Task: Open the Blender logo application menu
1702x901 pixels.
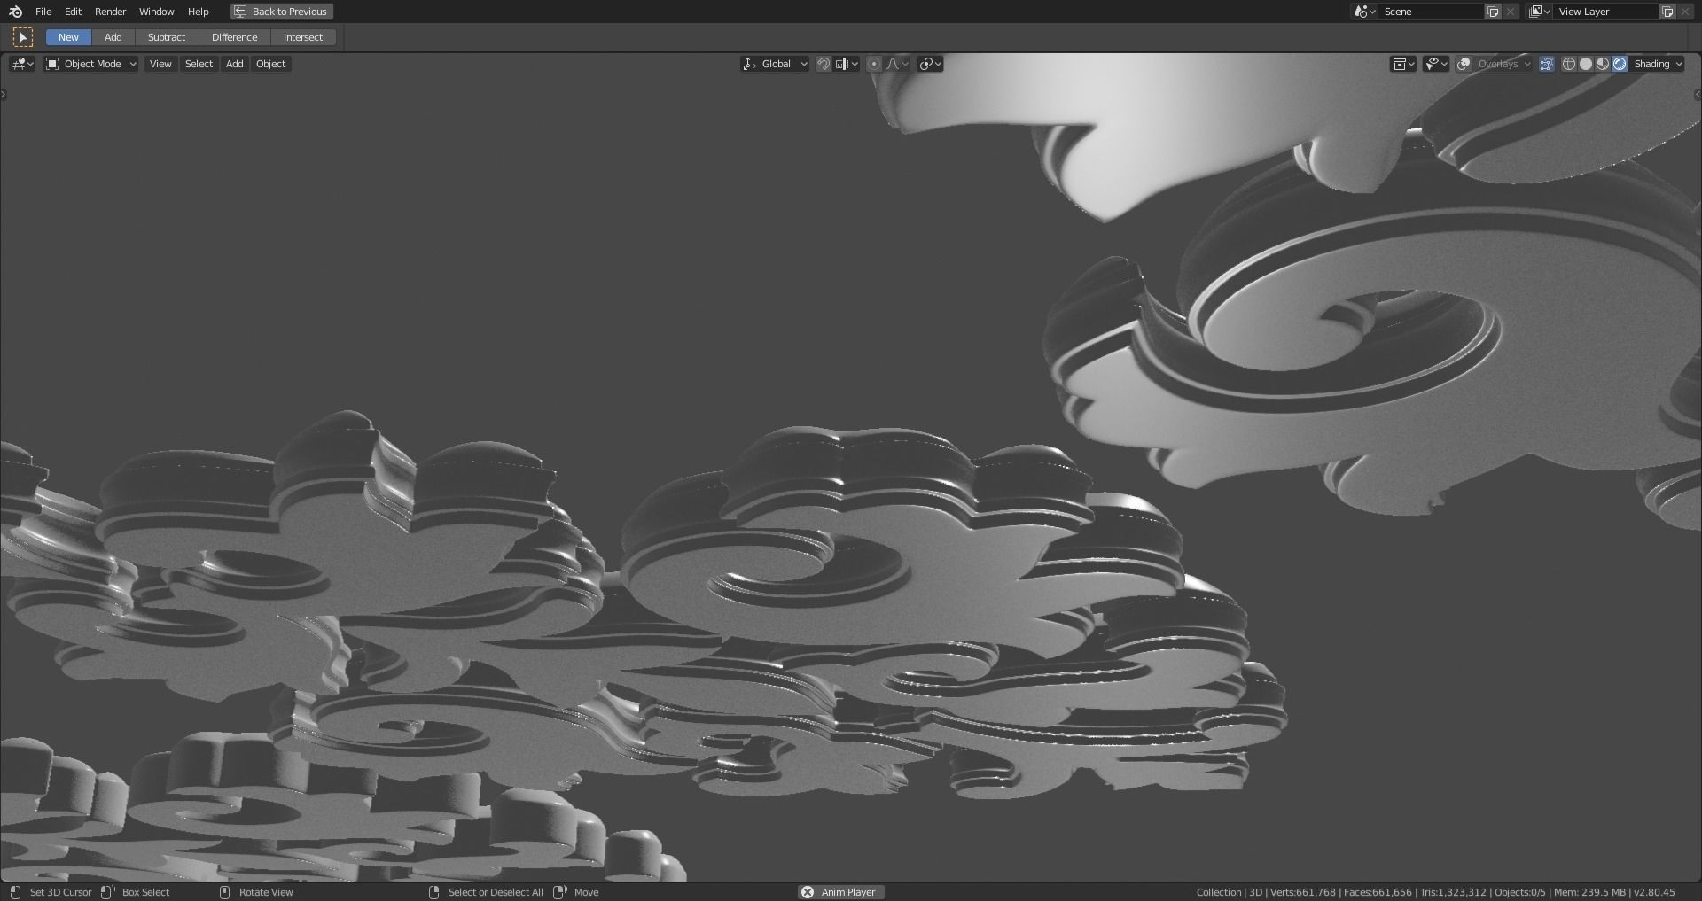Action: pyautogui.click(x=15, y=12)
